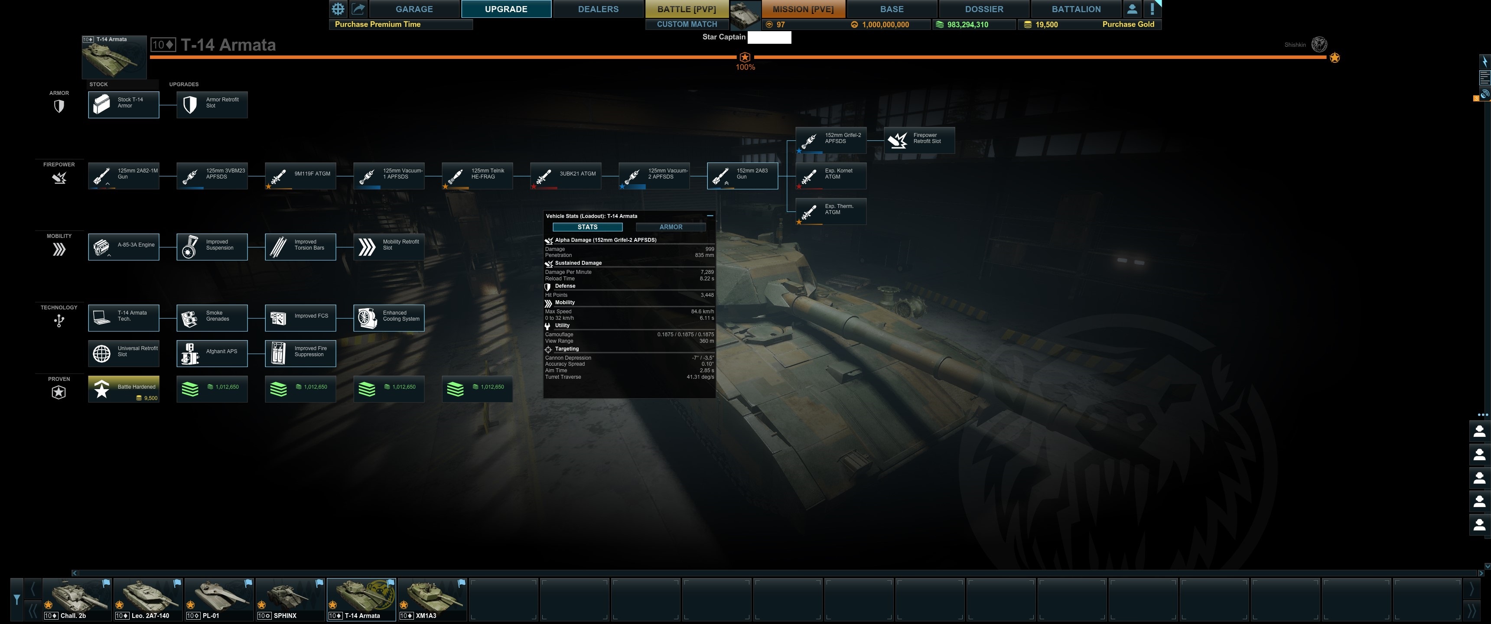
Task: Select the Armor Retrofit Slot module
Action: 212,105
